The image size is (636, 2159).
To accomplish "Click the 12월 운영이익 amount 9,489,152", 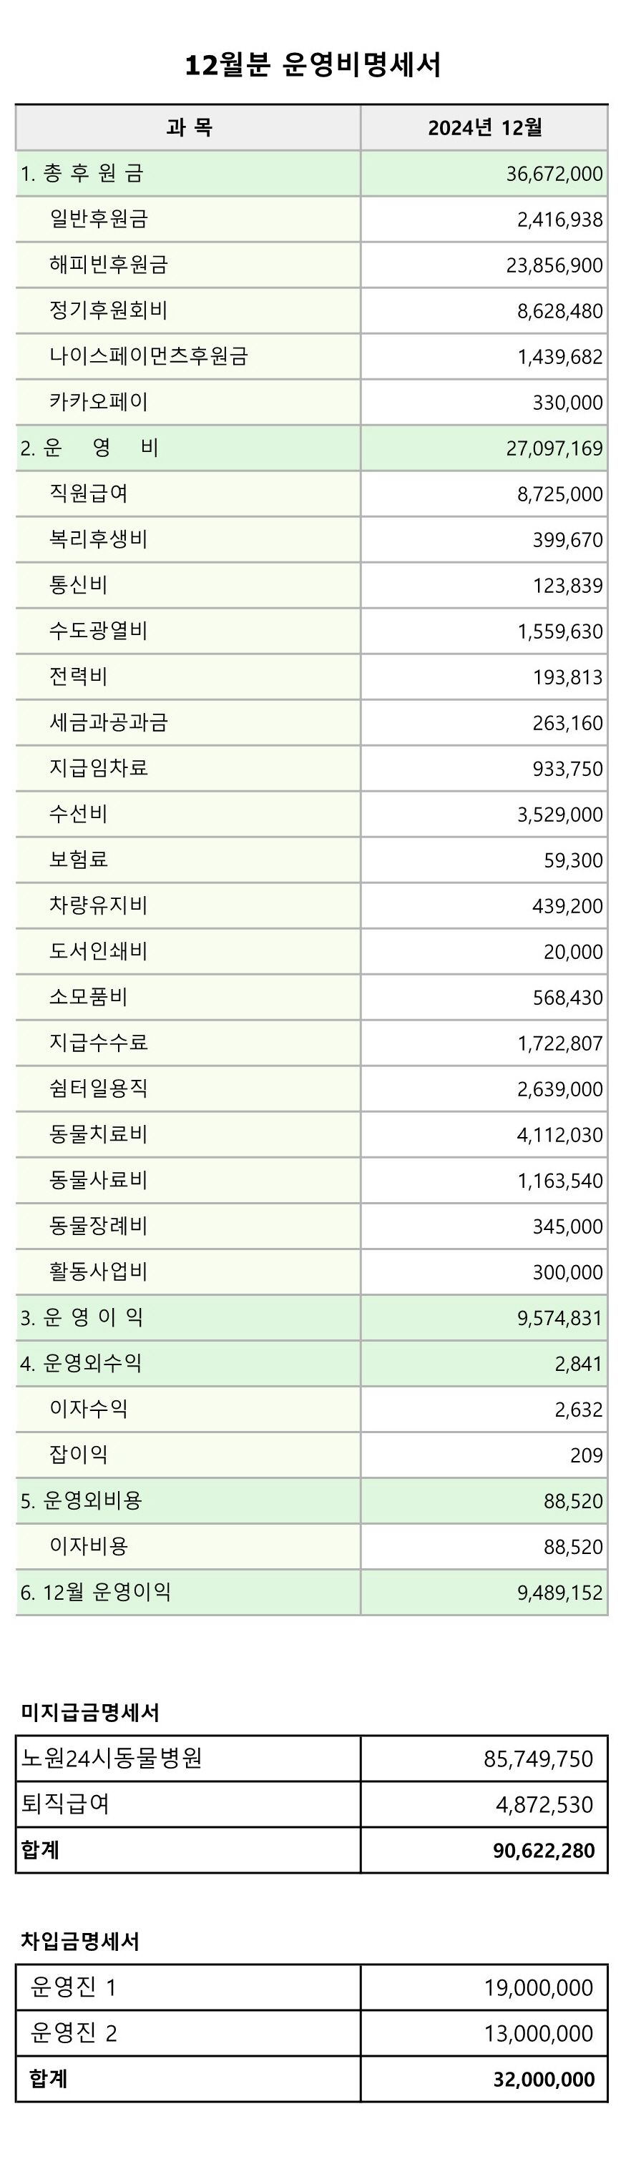I will click(x=559, y=1593).
